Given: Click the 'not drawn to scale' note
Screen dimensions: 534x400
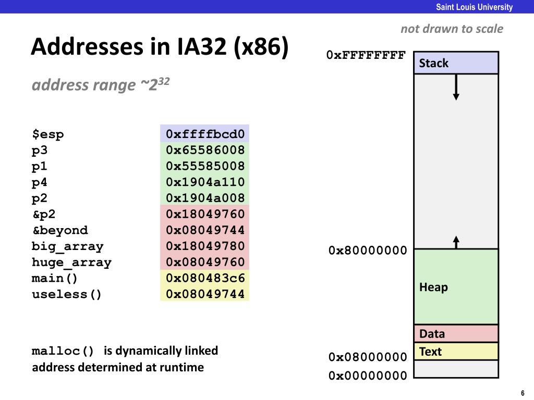Looking at the screenshot, I should [x=452, y=29].
